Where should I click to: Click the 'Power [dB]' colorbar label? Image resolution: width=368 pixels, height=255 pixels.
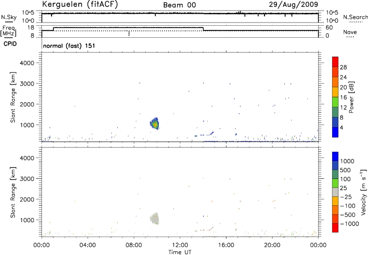click(351, 97)
